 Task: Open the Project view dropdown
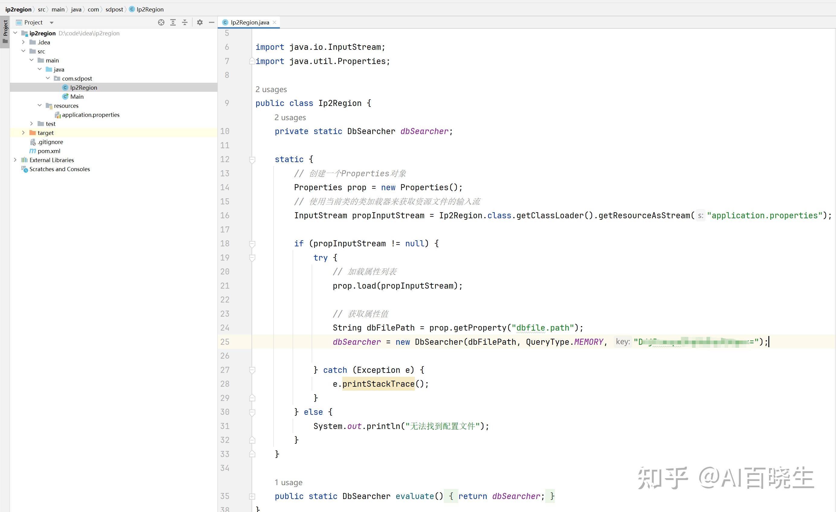point(52,23)
